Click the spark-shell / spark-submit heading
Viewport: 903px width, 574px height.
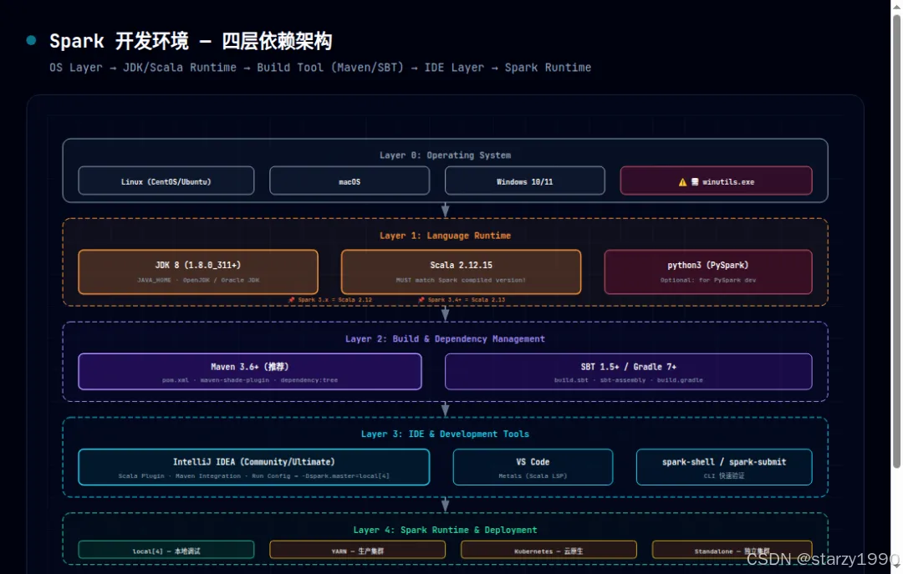(x=724, y=462)
